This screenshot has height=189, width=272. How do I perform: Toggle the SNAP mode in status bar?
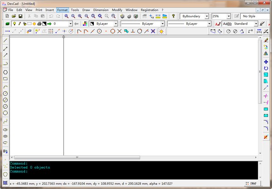tap(253, 184)
